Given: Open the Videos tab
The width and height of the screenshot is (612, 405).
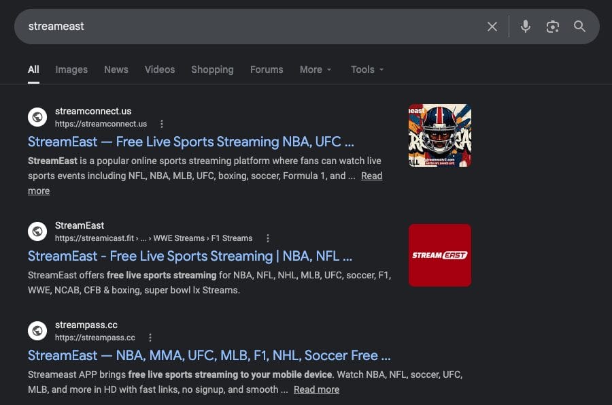Looking at the screenshot, I should [x=160, y=69].
